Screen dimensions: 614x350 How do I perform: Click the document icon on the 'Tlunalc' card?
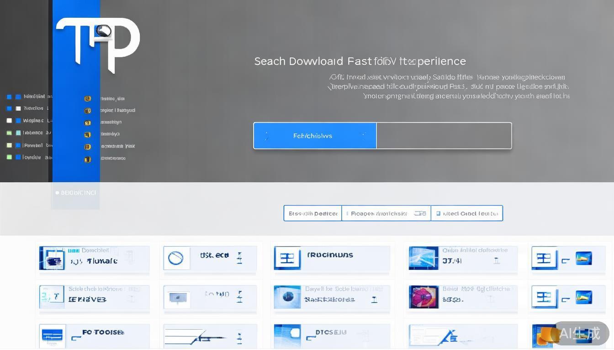coord(52,258)
